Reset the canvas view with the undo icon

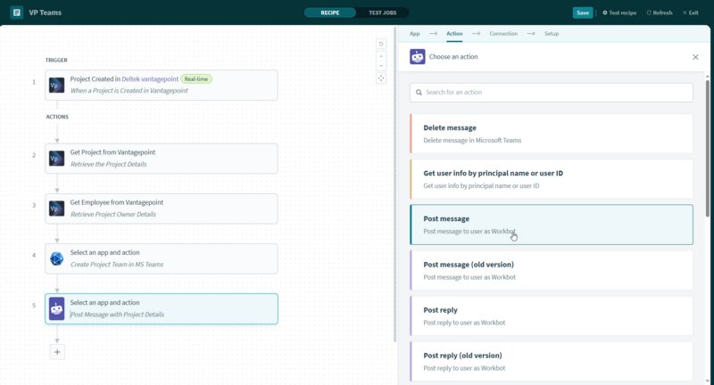click(381, 44)
